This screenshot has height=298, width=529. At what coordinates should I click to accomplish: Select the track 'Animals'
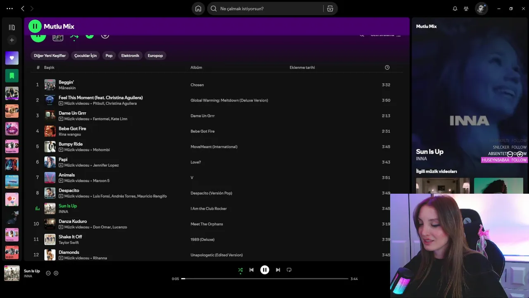(67, 175)
